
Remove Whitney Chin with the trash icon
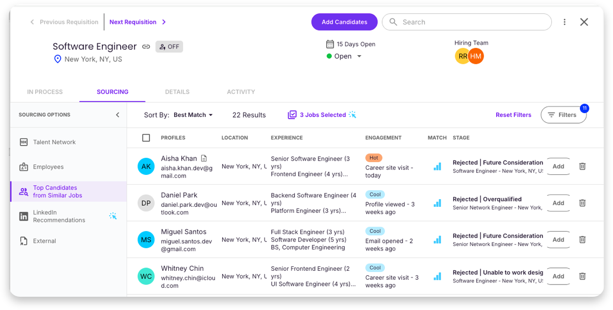(582, 276)
